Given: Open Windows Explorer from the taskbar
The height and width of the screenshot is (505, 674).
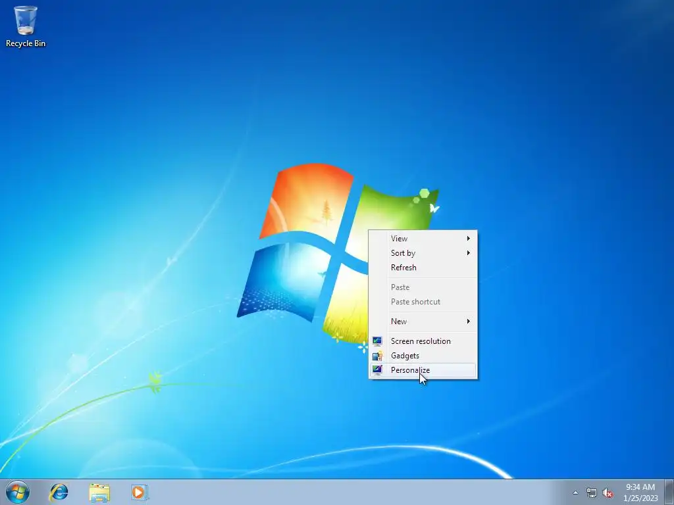Looking at the screenshot, I should coord(99,492).
